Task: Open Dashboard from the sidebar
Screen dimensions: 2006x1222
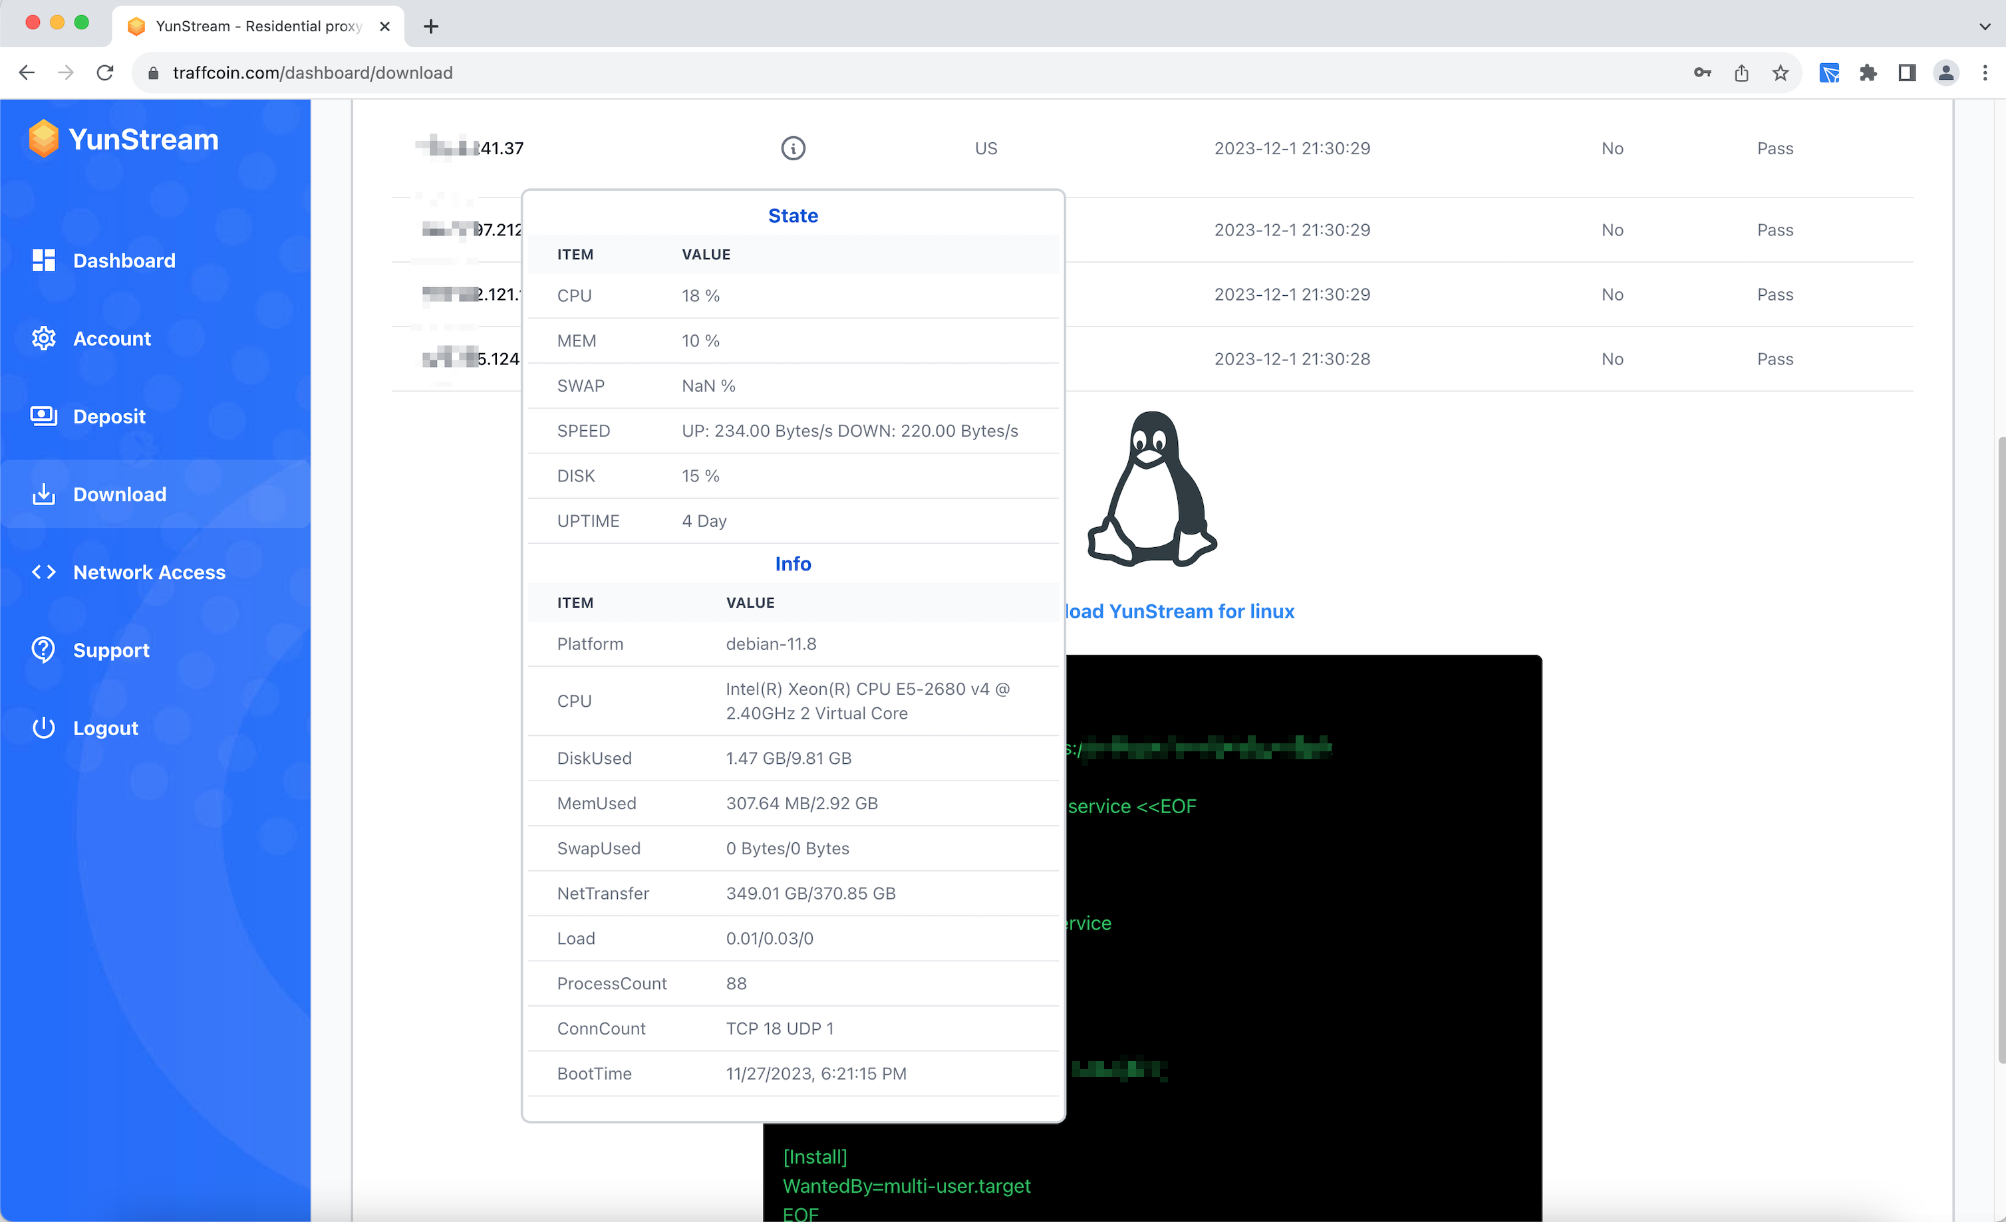Action: [123, 261]
